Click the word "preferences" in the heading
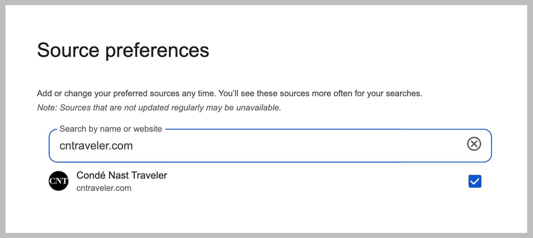The height and width of the screenshot is (238, 533). coord(157,50)
